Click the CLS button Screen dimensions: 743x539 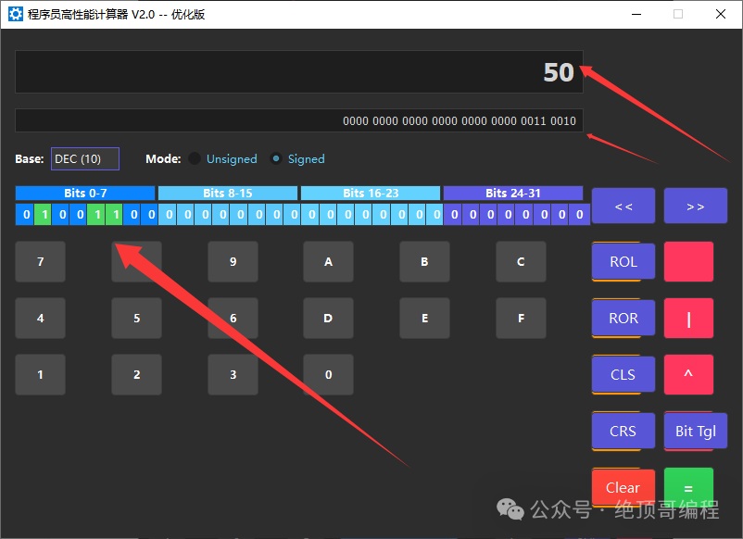623,374
